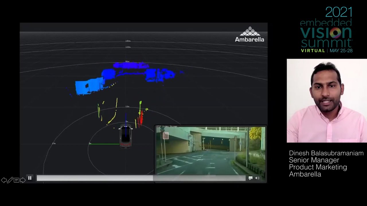
Task: Click the Video Stream camera view
Action: tap(210, 150)
